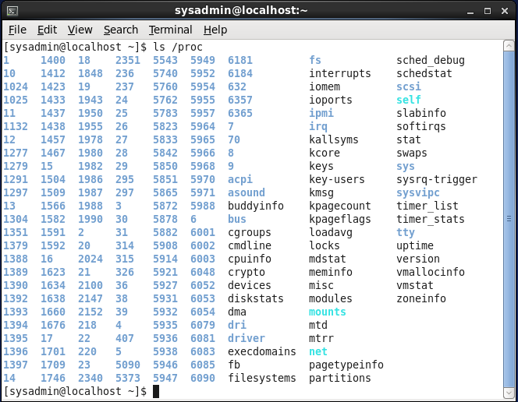The width and height of the screenshot is (518, 402).
Task: Click the scrollbar up arrow
Action: point(509,46)
